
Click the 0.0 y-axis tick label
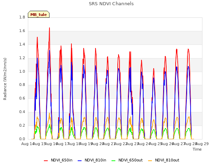tap(22, 139)
